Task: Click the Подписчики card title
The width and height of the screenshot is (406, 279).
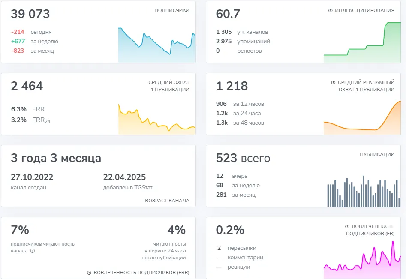Action: tap(172, 10)
